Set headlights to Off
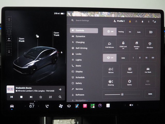 110,32
